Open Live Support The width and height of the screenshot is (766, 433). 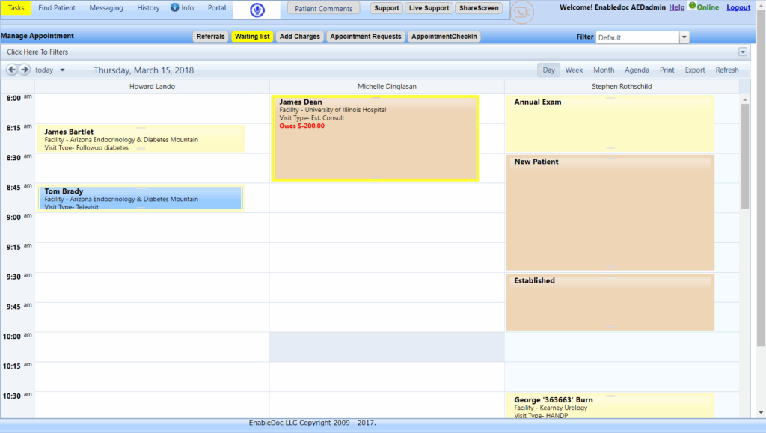point(429,8)
